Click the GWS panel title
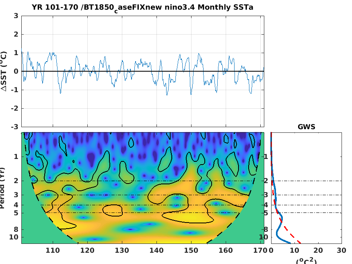 307,127
